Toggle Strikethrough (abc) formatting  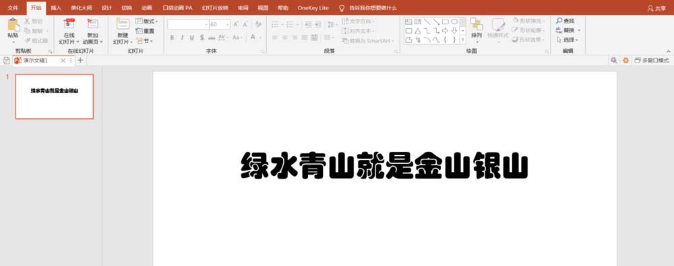212,38
